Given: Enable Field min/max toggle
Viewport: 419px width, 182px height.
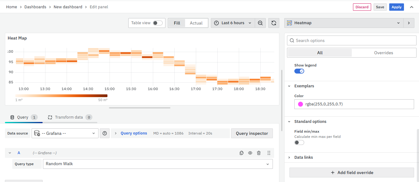Looking at the screenshot, I should coord(299,142).
